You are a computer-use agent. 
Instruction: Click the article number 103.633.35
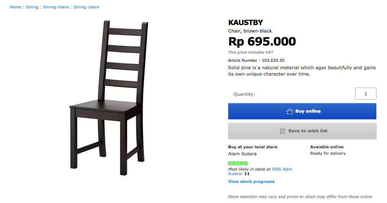pyautogui.click(x=273, y=60)
